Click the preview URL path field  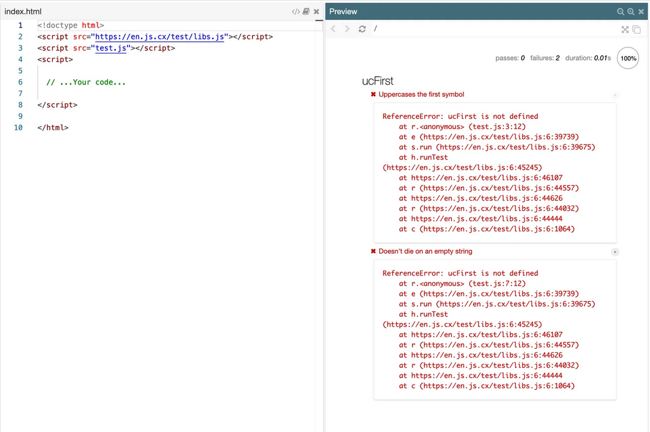pyautogui.click(x=493, y=29)
